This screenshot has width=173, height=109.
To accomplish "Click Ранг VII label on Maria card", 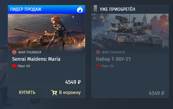I will pyautogui.click(x=24, y=66).
